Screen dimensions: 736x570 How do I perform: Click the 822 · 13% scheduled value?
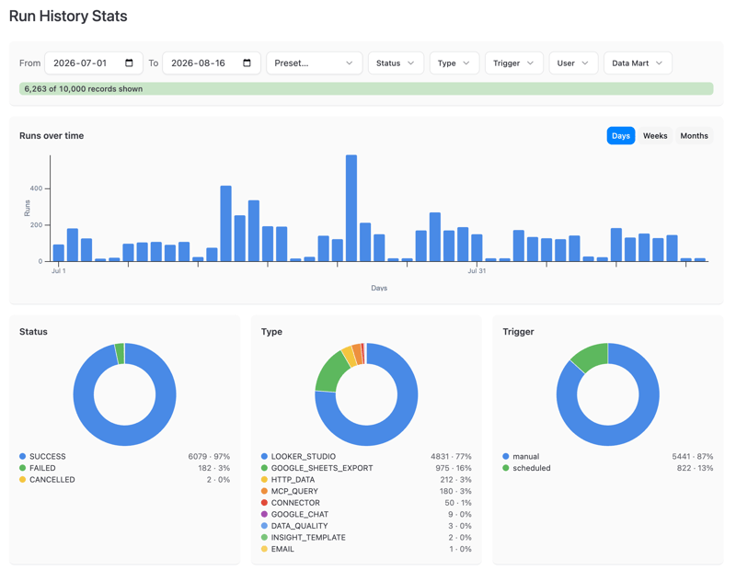point(695,468)
